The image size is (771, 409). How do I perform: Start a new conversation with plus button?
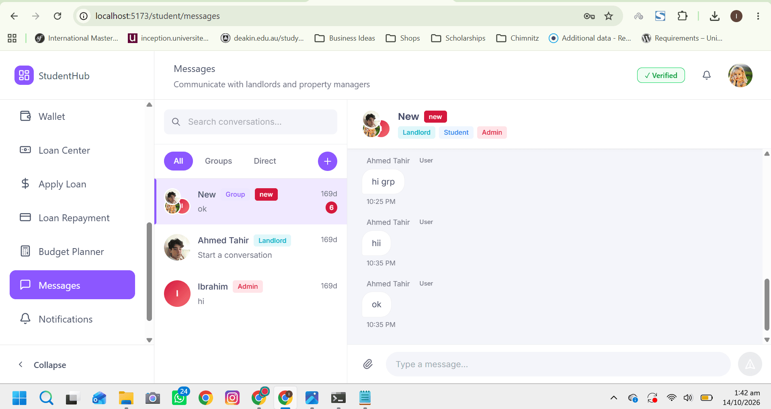click(328, 161)
